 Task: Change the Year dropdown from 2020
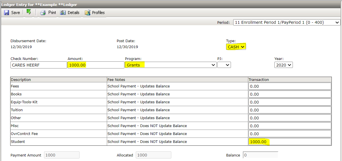click(x=283, y=65)
